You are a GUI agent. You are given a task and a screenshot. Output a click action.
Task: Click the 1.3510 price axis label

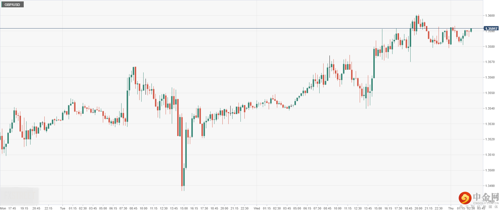click(490, 155)
